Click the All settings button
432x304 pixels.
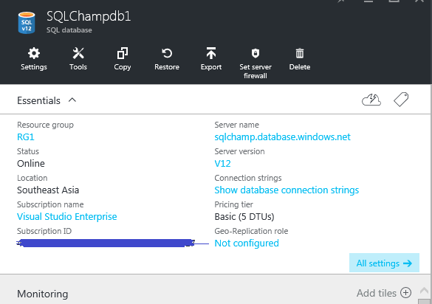(x=384, y=263)
